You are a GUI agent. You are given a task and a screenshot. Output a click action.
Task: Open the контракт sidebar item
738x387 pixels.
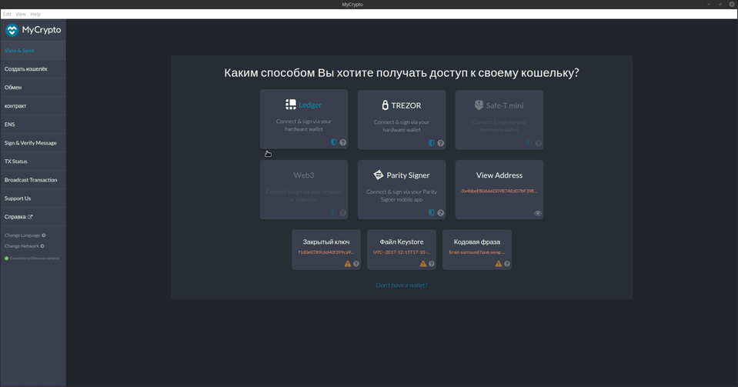(x=33, y=106)
